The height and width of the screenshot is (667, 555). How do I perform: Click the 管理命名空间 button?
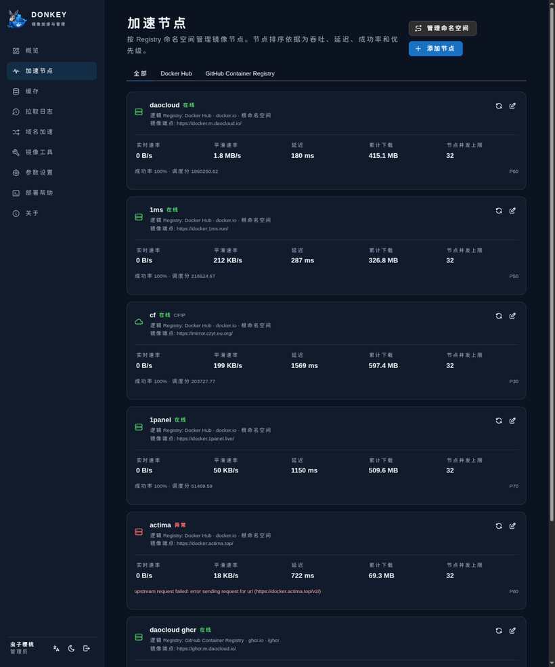443,28
